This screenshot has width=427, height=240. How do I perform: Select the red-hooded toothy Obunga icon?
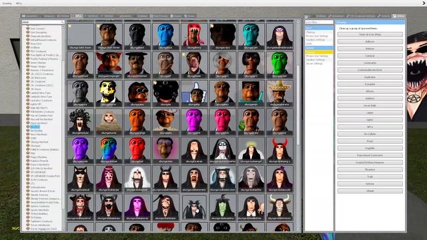click(194, 37)
